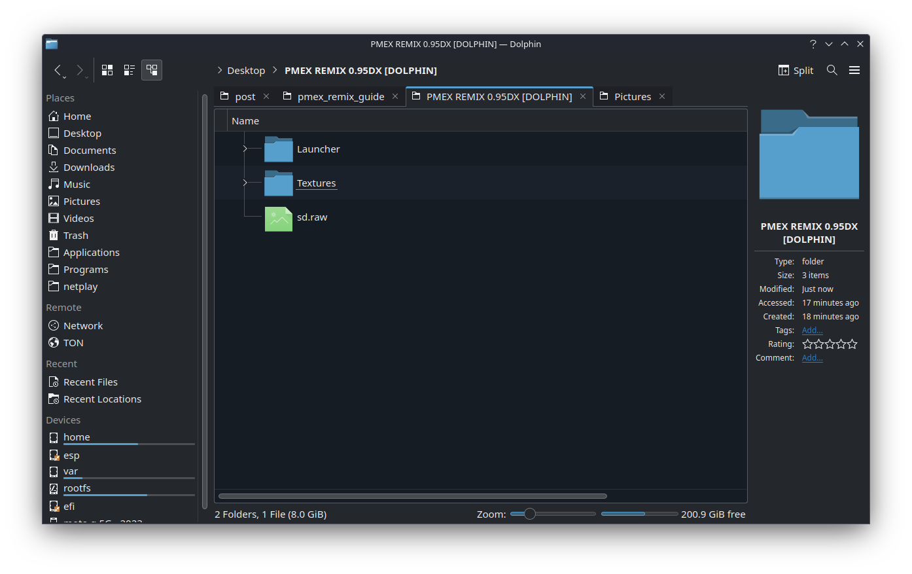The height and width of the screenshot is (574, 912).
Task: Select the PMEX REMIX 0.95DX [DOLPHIN] tab
Action: (x=499, y=96)
